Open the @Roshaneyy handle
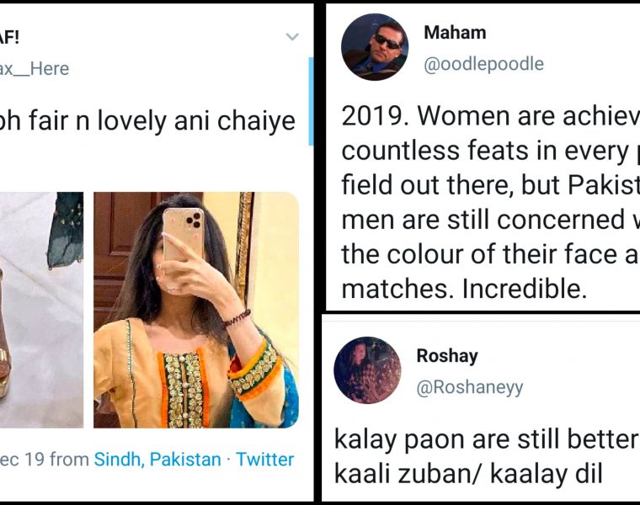The height and width of the screenshot is (505, 640). click(x=470, y=386)
